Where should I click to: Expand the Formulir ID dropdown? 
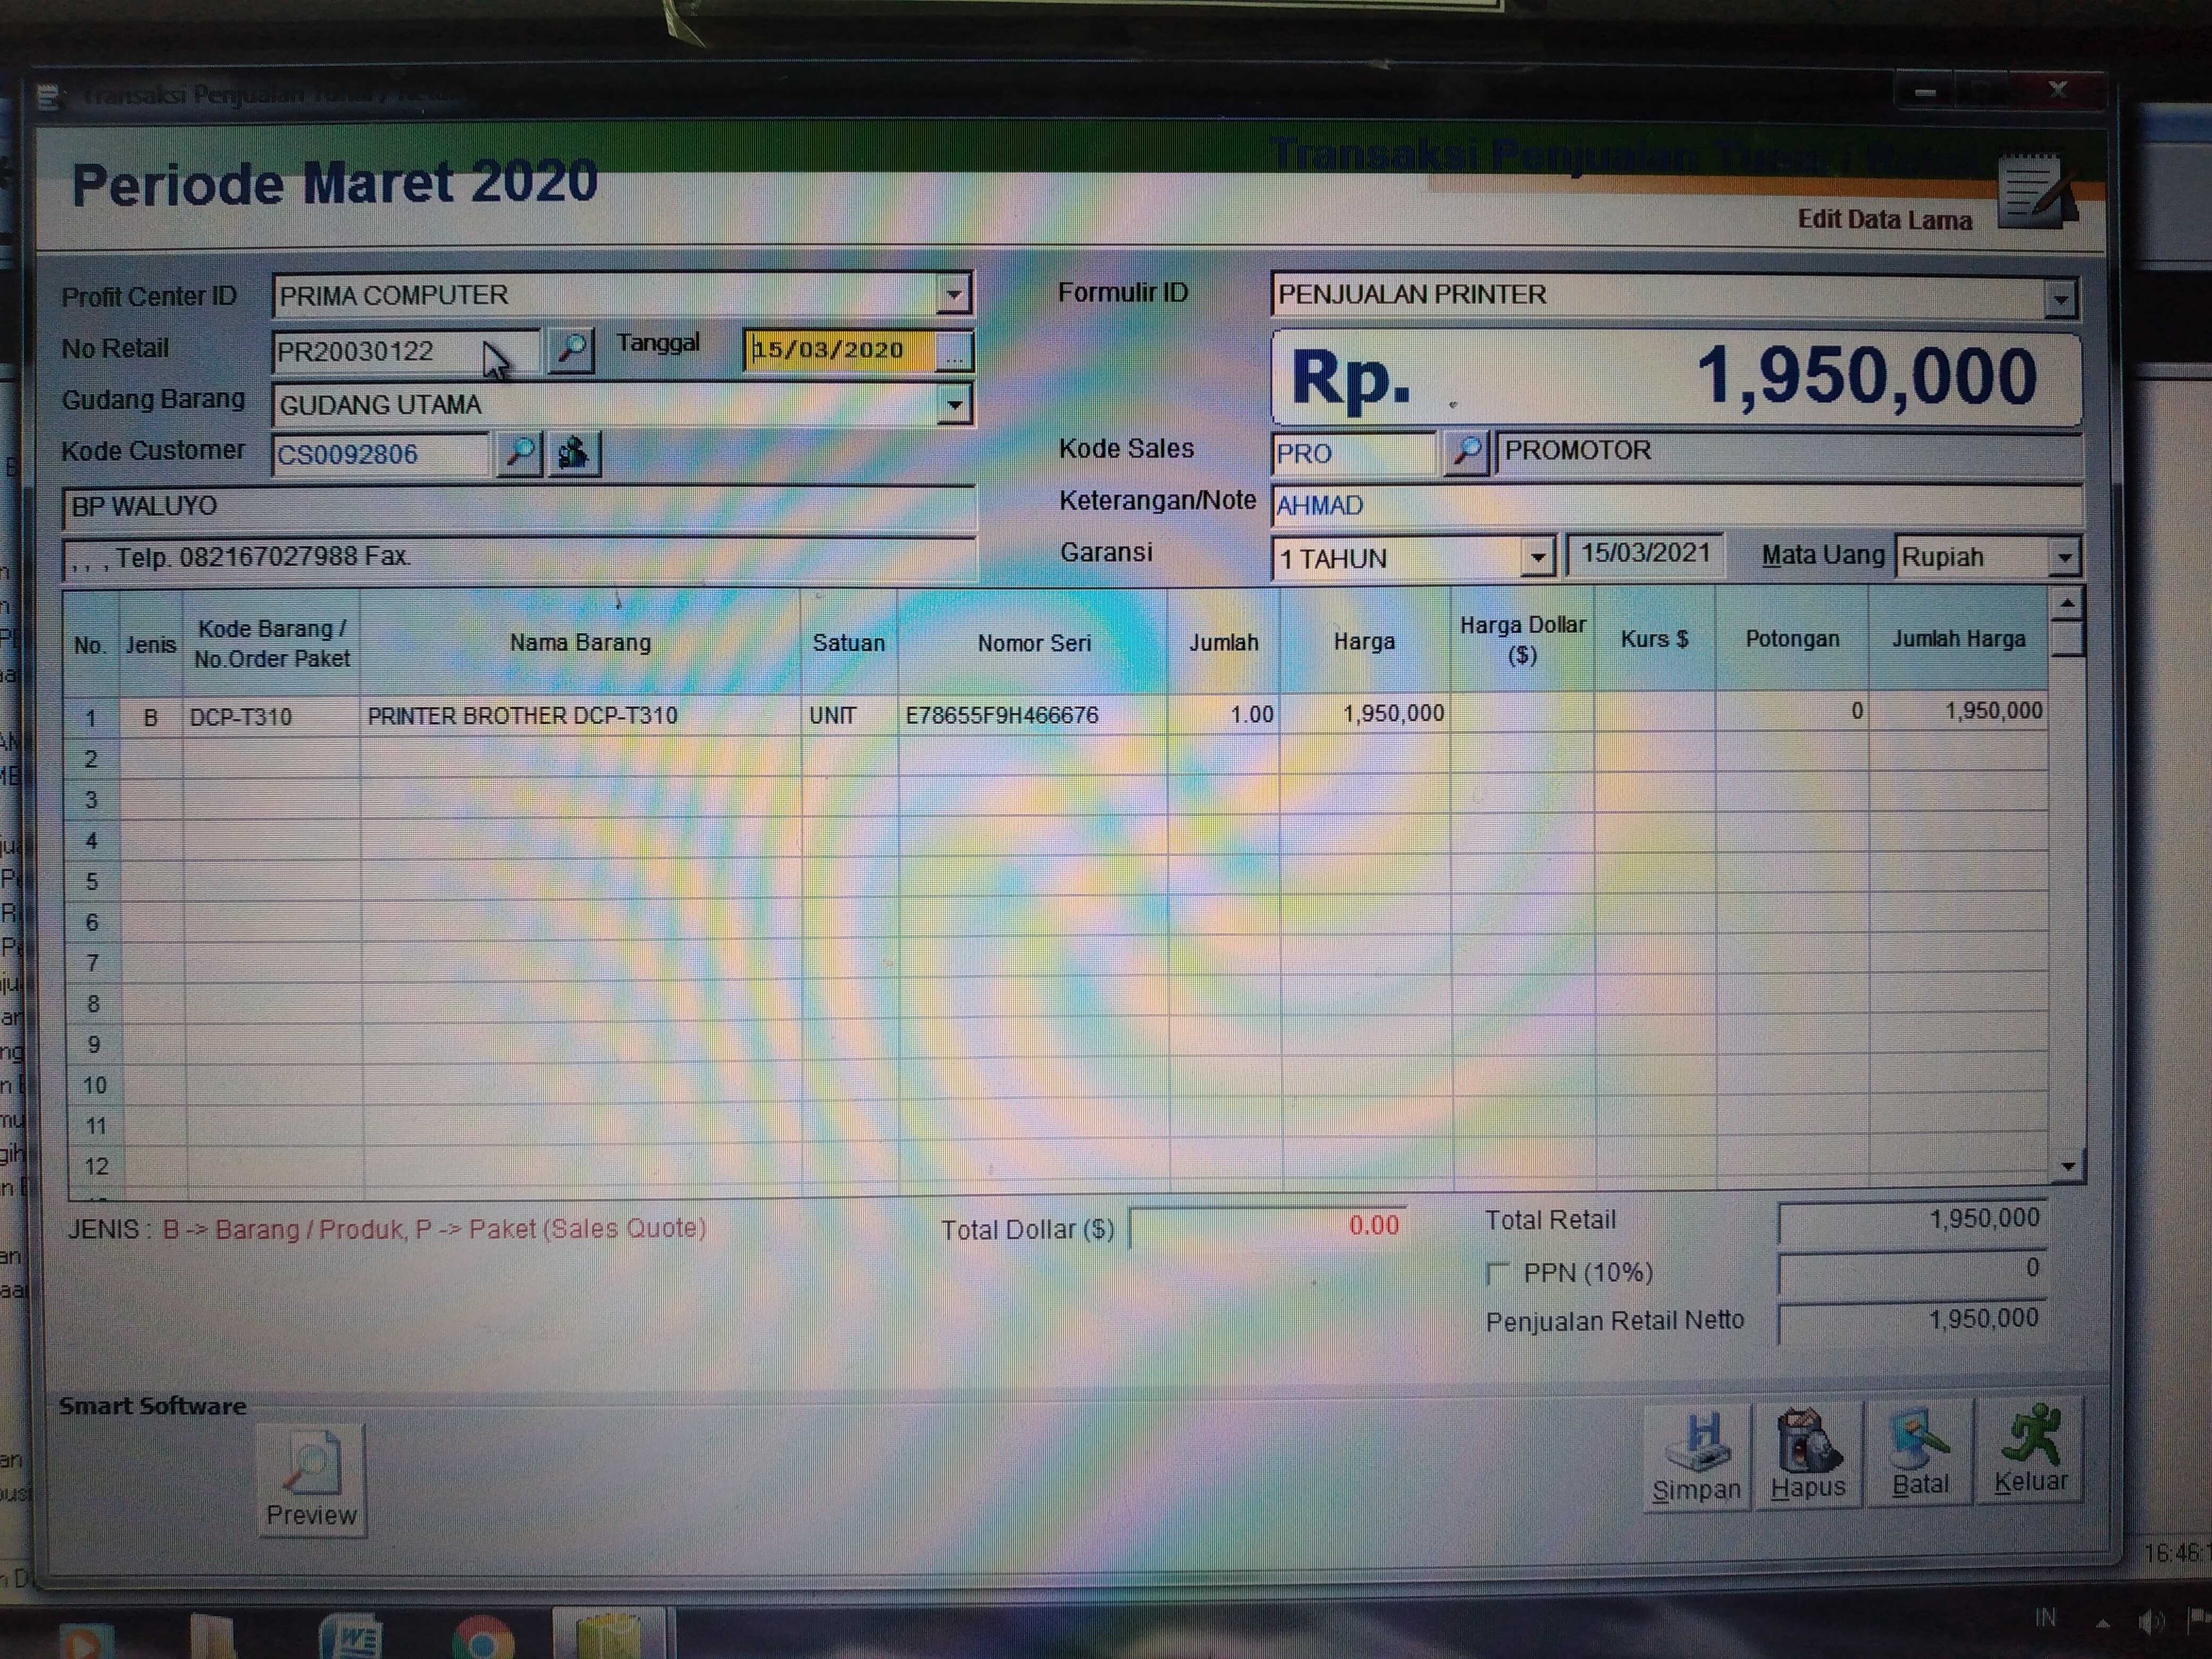pos(2060,298)
